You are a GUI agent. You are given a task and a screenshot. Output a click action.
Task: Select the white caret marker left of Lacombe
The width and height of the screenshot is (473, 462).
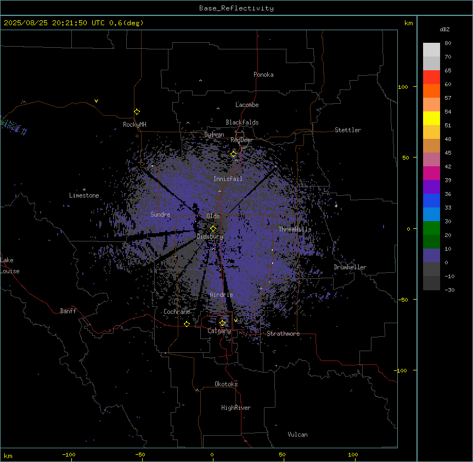tap(218, 109)
